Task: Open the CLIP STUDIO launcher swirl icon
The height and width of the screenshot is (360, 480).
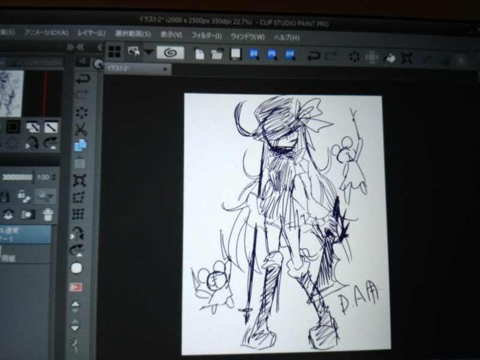Action: point(170,52)
